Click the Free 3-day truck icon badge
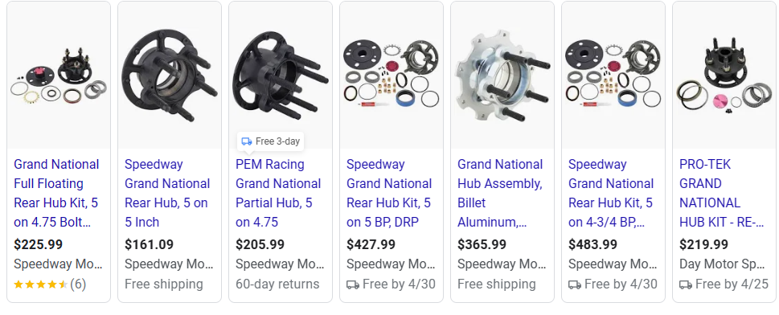Screen dimensions: 779x315 pyautogui.click(x=247, y=141)
